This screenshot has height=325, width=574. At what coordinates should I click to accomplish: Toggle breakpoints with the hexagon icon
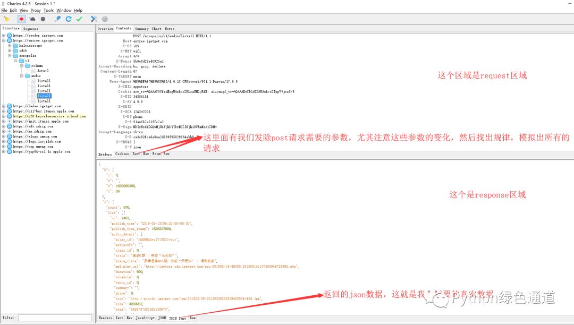point(43,19)
